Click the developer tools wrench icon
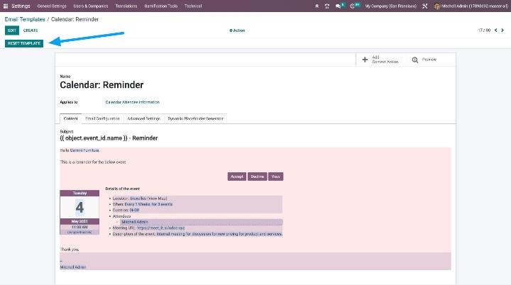This screenshot has height=285, width=511. (425, 6)
